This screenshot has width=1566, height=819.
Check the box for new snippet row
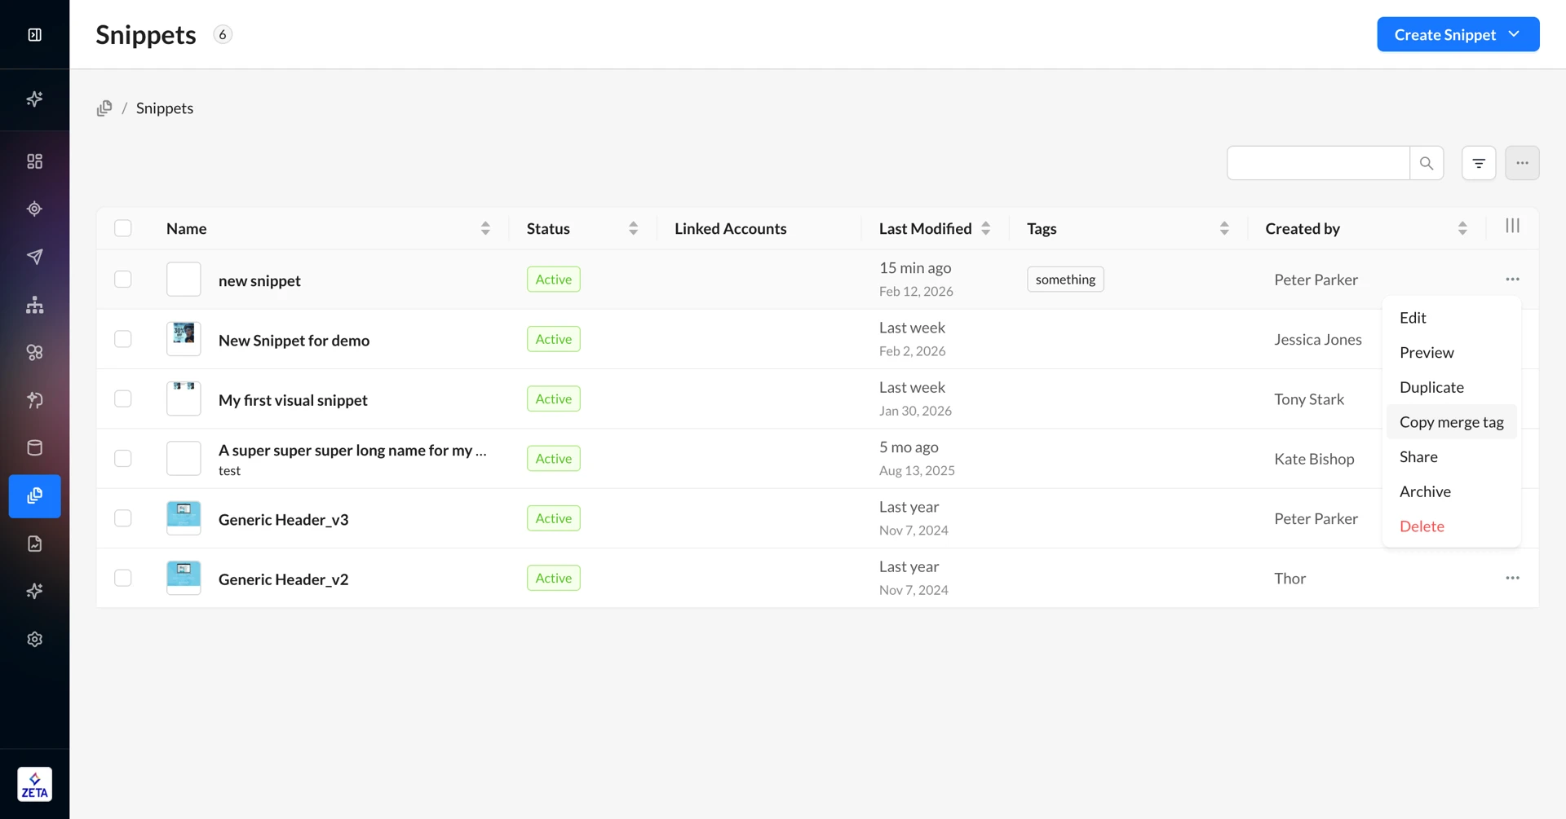point(123,280)
